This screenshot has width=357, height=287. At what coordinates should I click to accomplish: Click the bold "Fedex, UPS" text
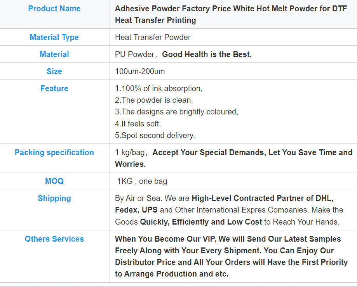click(136, 210)
